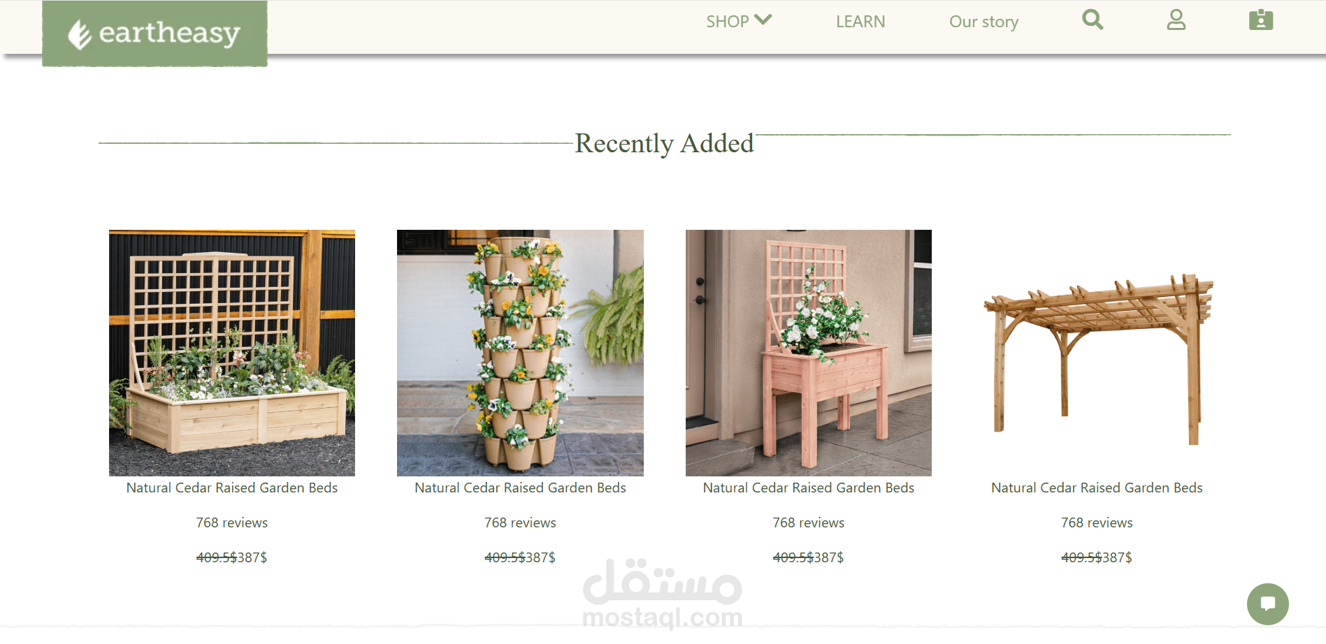Click the price under the first product
The width and height of the screenshot is (1326, 644).
(232, 557)
